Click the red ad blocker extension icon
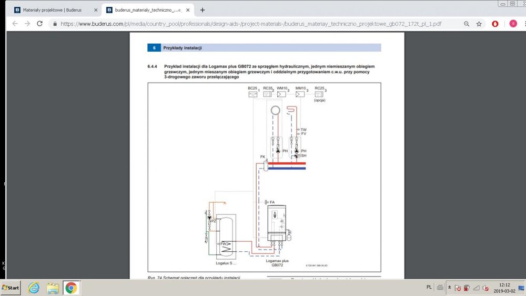The width and height of the screenshot is (526, 296). pyautogui.click(x=495, y=24)
